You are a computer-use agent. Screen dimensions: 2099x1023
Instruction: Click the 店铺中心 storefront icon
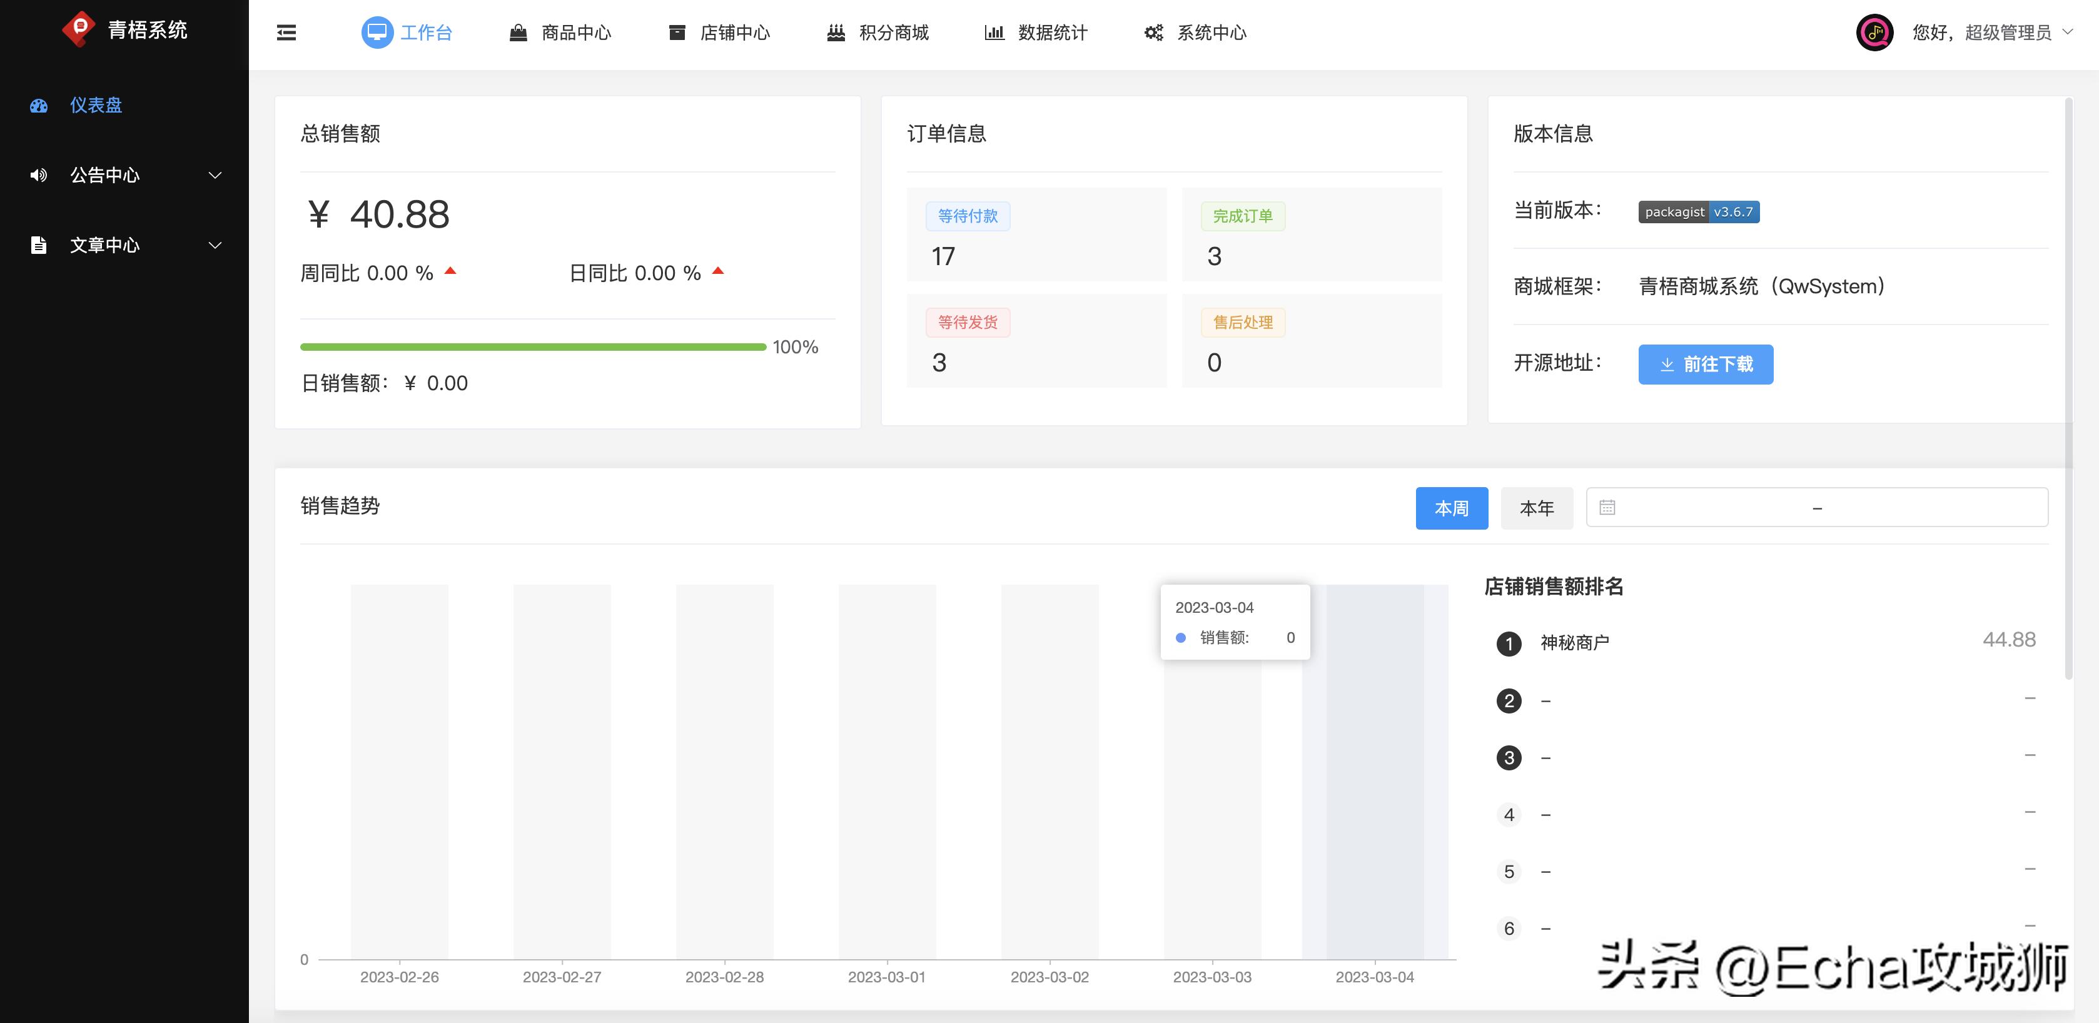pos(675,32)
